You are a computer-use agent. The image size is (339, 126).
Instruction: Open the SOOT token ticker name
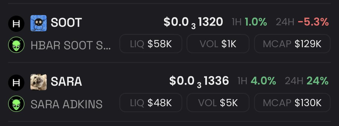66,23
